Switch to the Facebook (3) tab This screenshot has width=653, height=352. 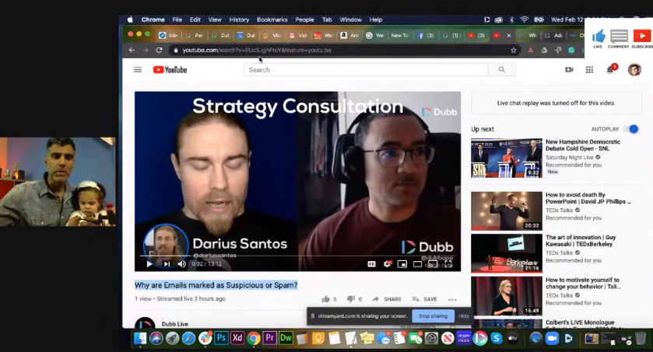pyautogui.click(x=425, y=36)
